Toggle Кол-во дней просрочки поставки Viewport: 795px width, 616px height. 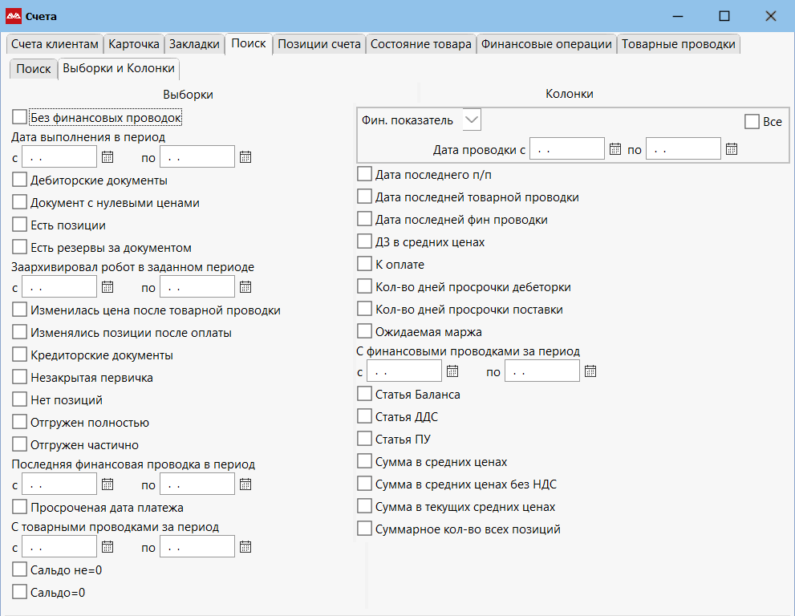[x=364, y=309]
